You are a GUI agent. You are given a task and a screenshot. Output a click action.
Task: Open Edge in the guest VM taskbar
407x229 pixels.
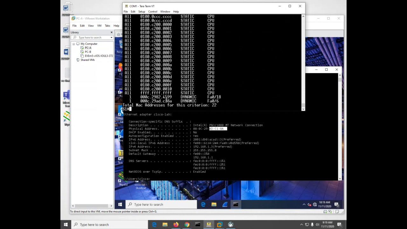click(x=203, y=205)
